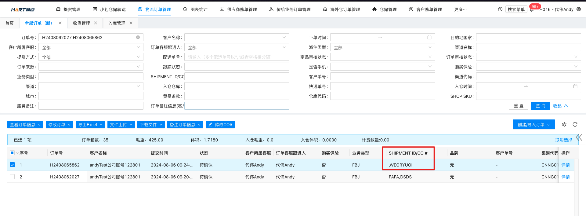The image size is (586, 216).
Task: Click the 客户单号 input field
Action: [x=382, y=77]
